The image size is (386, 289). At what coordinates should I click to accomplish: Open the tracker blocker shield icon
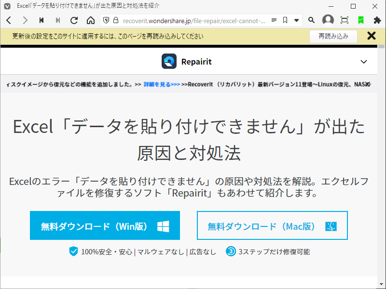pyautogui.click(x=106, y=20)
